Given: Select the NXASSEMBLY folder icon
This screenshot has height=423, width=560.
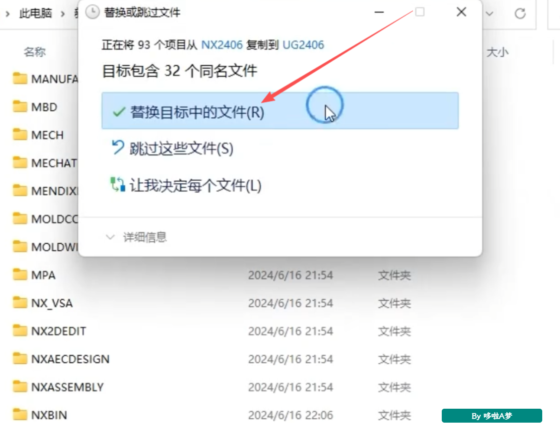Looking at the screenshot, I should 20,387.
